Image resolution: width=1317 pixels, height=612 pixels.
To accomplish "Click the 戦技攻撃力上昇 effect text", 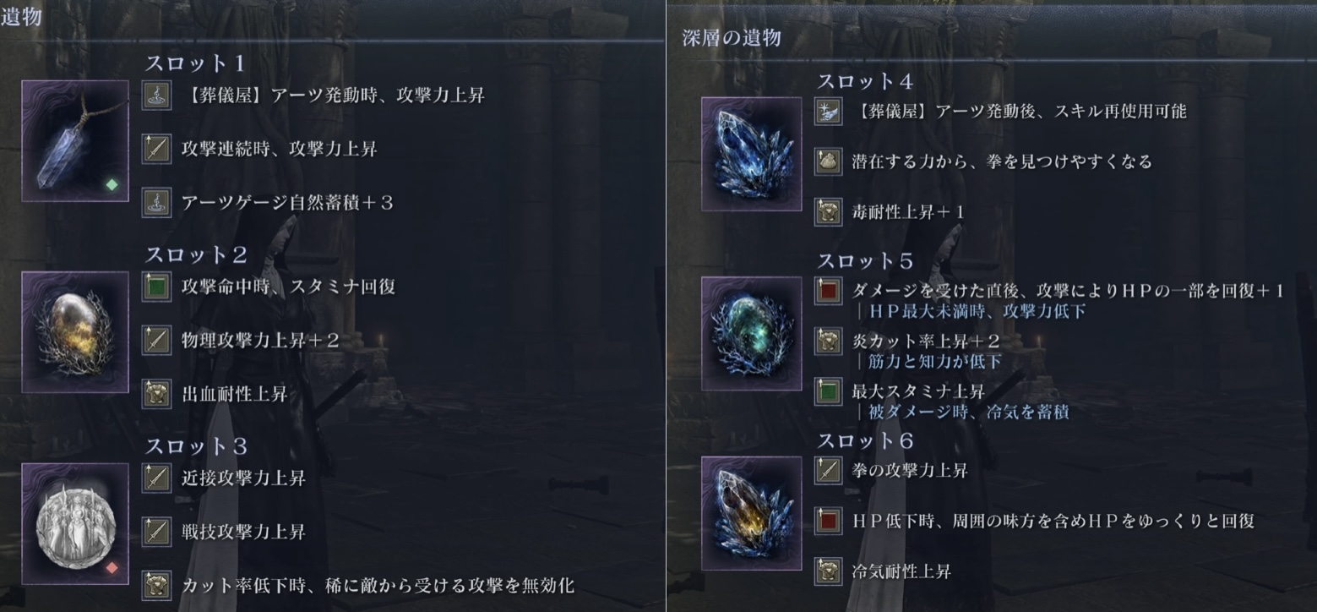I will coord(243,532).
